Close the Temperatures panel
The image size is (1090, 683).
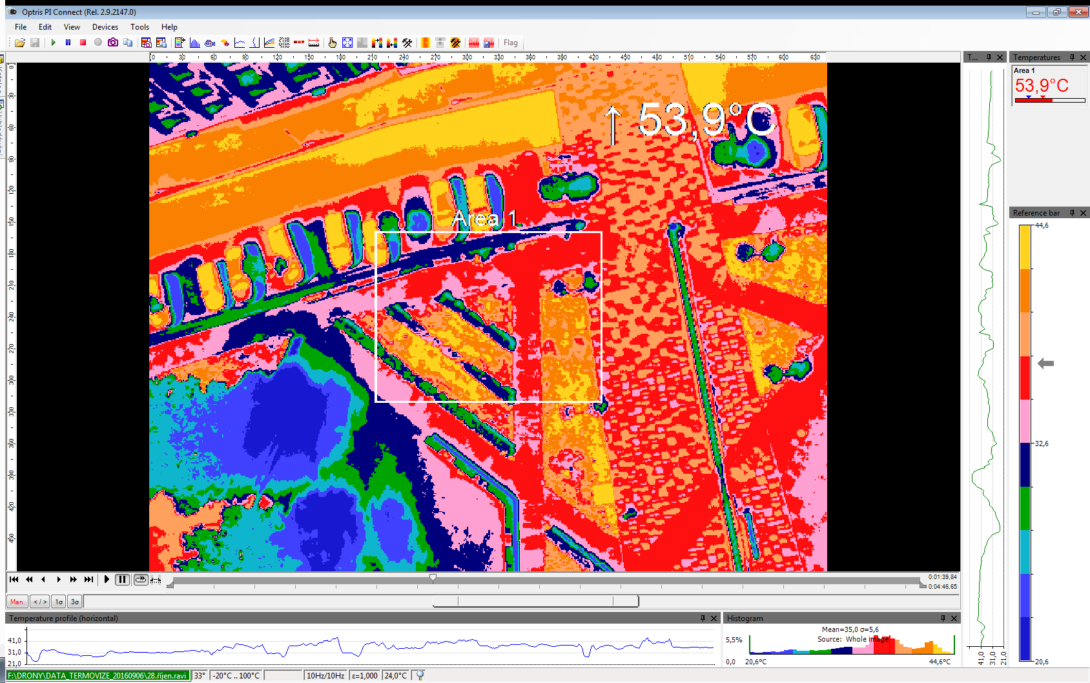click(1084, 57)
